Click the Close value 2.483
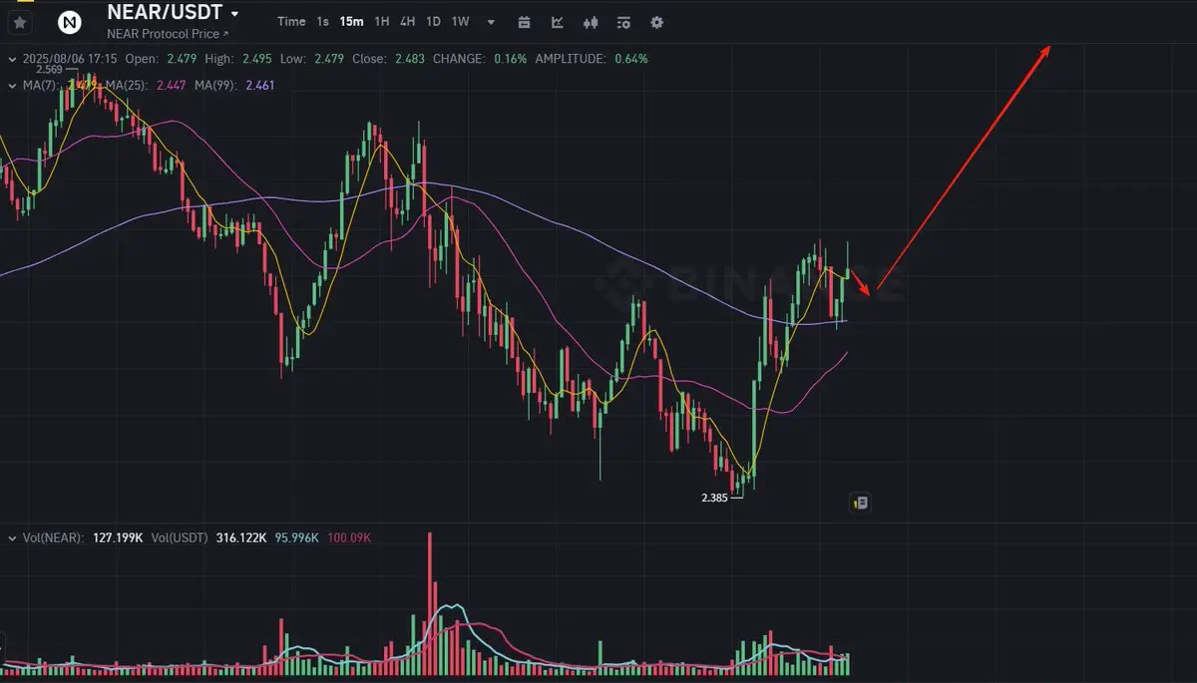 coord(408,59)
